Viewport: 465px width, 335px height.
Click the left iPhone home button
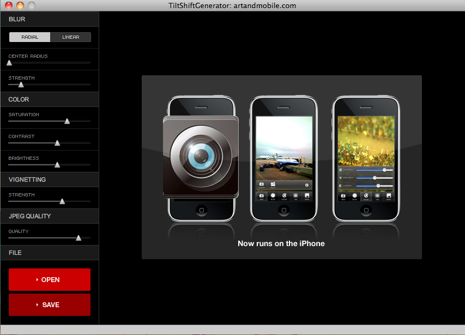pos(201,210)
